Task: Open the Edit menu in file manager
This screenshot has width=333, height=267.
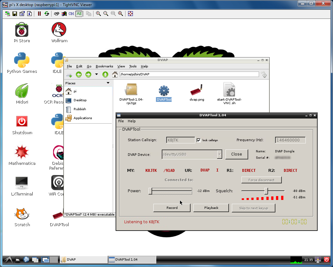Action: (79, 66)
